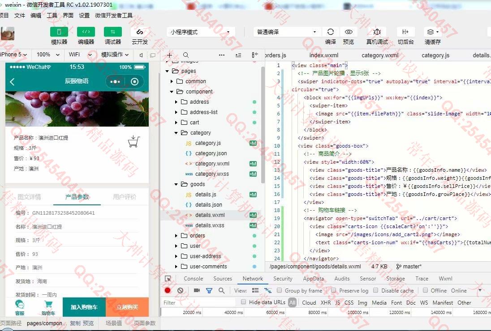Enable Offline checkbox
Viewport: 491px width, 331px height.
[x=425, y=290]
